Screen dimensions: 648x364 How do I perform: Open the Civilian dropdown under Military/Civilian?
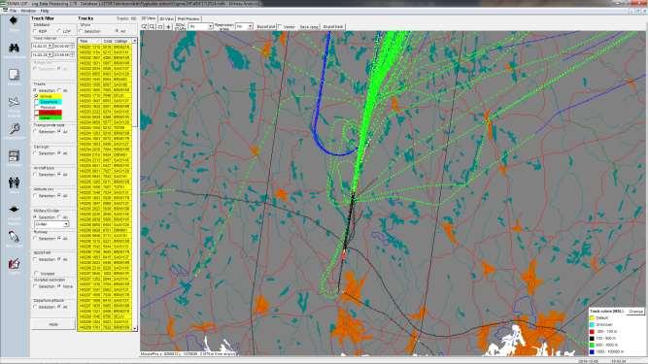coord(65,223)
